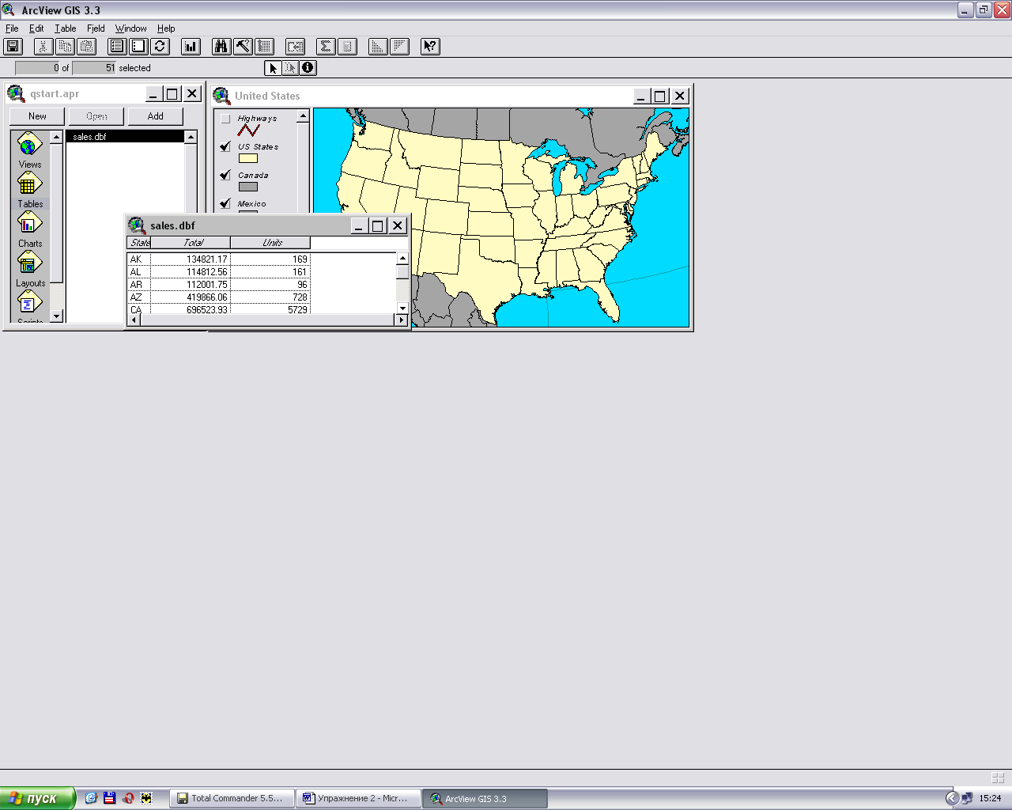1012x810 pixels.
Task: Click the sales.dbf vertical scrollbar down arrow
Action: (x=402, y=308)
